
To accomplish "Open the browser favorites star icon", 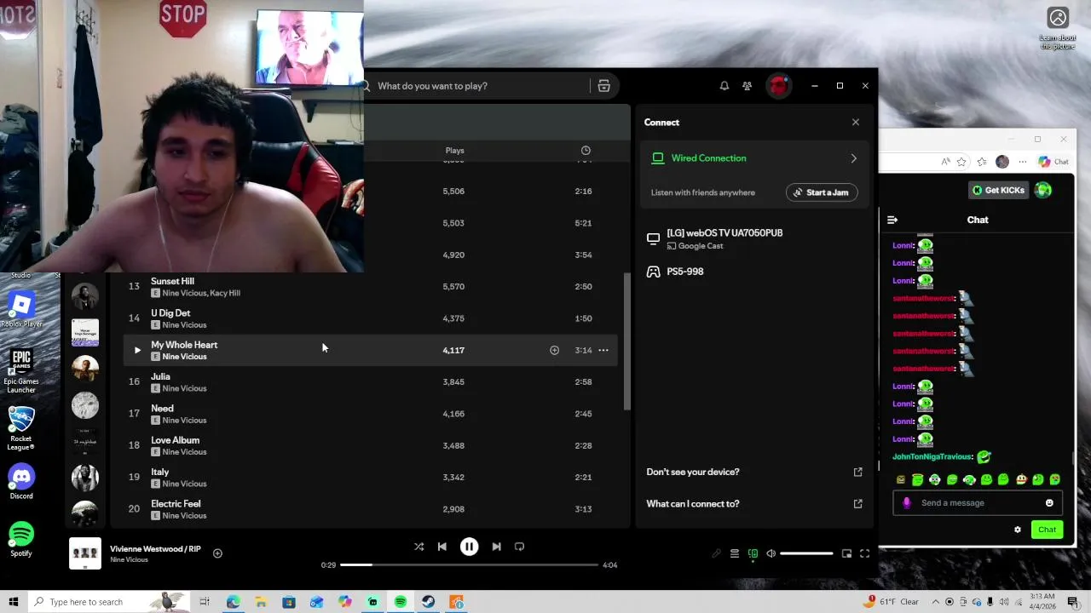I will click(x=961, y=162).
